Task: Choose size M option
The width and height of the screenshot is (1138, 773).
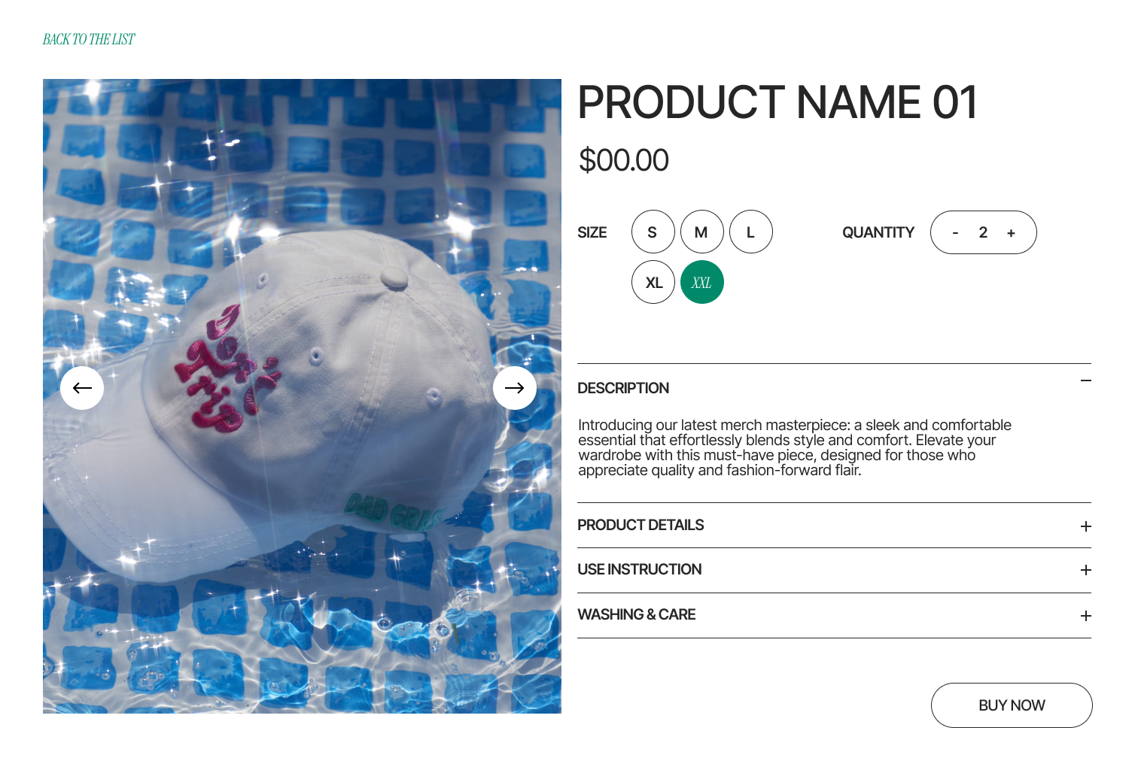Action: click(x=701, y=232)
